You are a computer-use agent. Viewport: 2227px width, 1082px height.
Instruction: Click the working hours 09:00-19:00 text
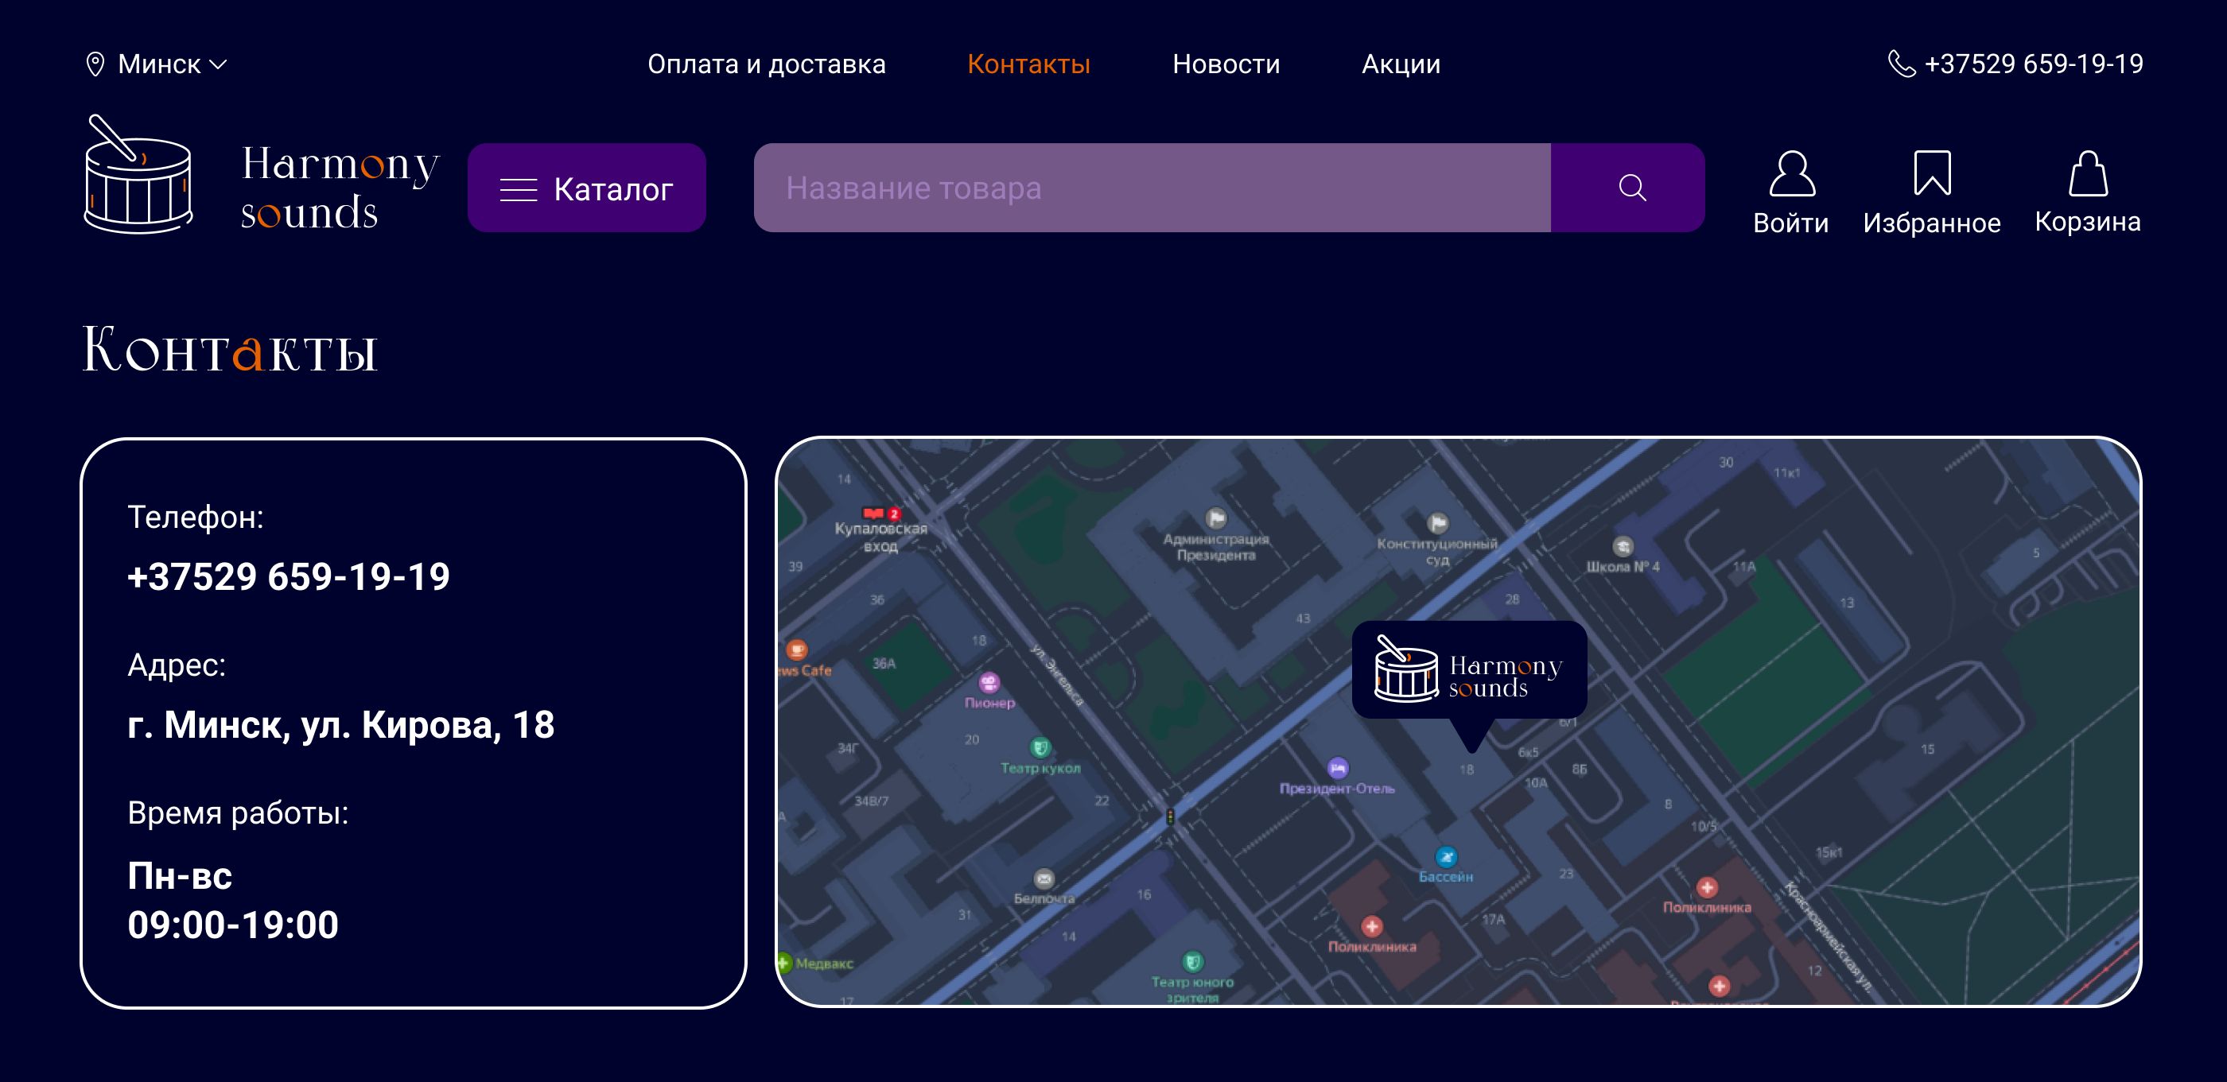point(232,925)
